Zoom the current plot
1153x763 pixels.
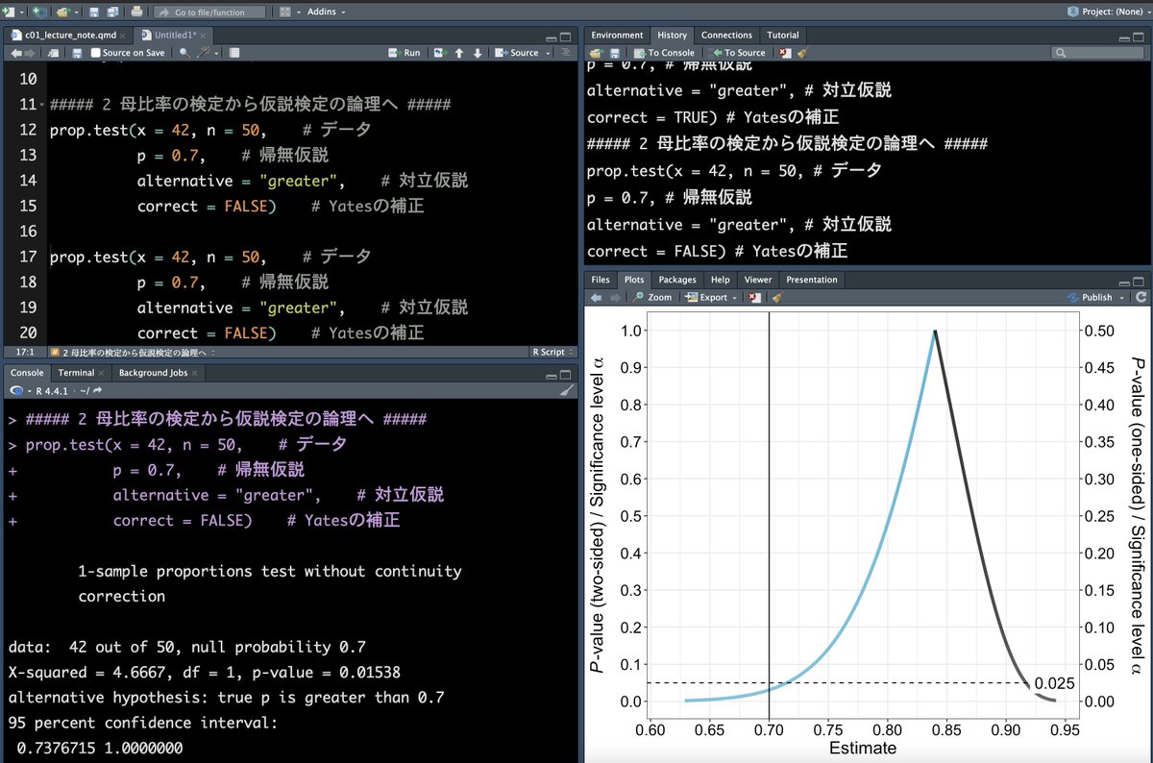(x=652, y=298)
